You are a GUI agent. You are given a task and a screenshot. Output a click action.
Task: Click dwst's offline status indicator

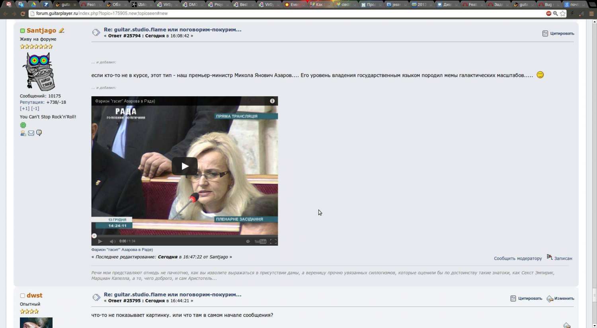point(22,296)
